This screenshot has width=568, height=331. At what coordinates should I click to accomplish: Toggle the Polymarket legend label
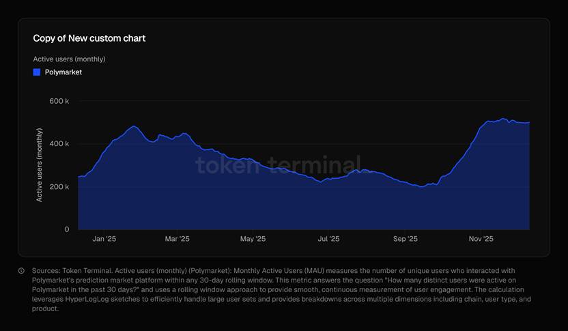(63, 72)
